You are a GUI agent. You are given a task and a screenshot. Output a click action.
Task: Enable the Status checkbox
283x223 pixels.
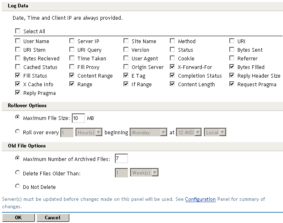point(172,49)
